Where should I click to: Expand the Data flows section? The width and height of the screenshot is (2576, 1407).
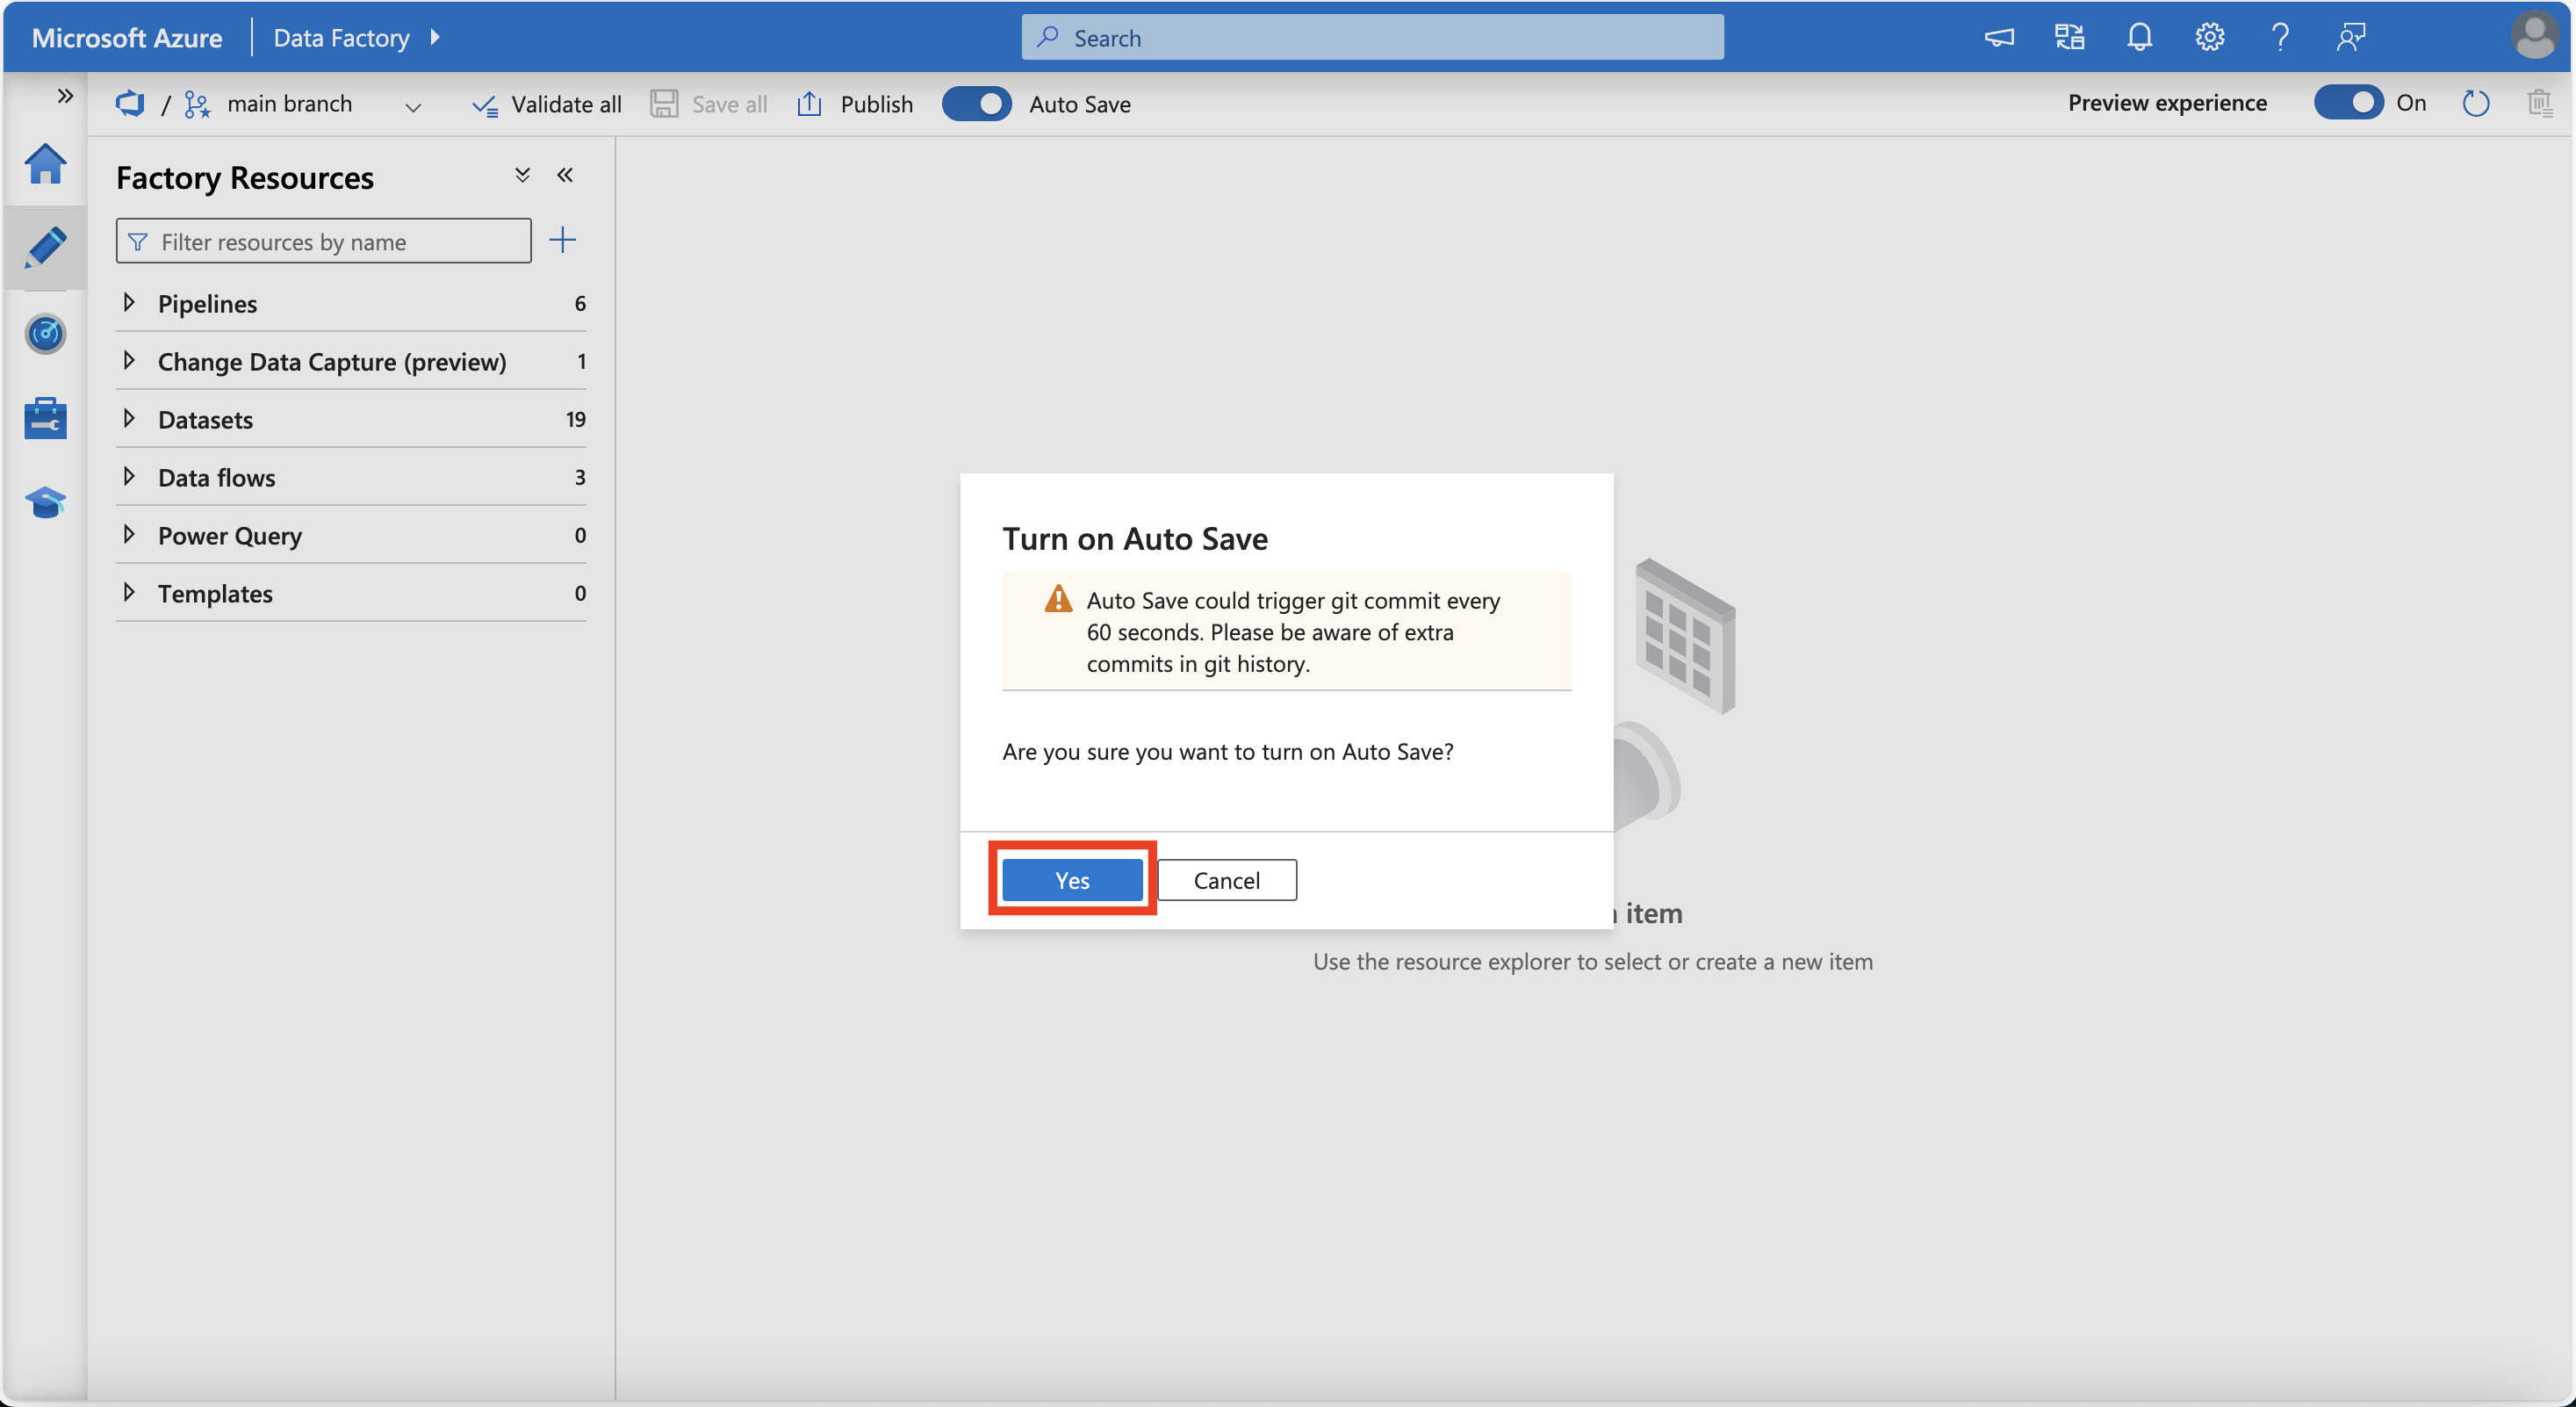tap(132, 475)
